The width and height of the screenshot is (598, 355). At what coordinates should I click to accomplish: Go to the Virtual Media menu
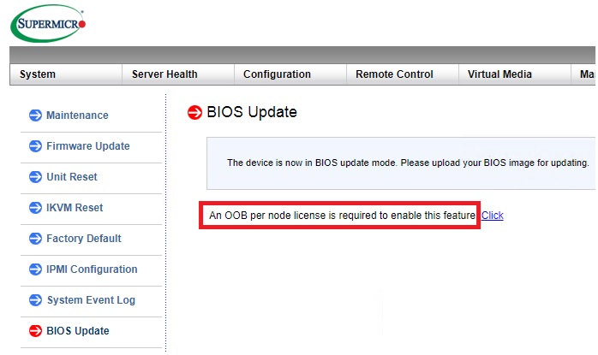click(499, 74)
